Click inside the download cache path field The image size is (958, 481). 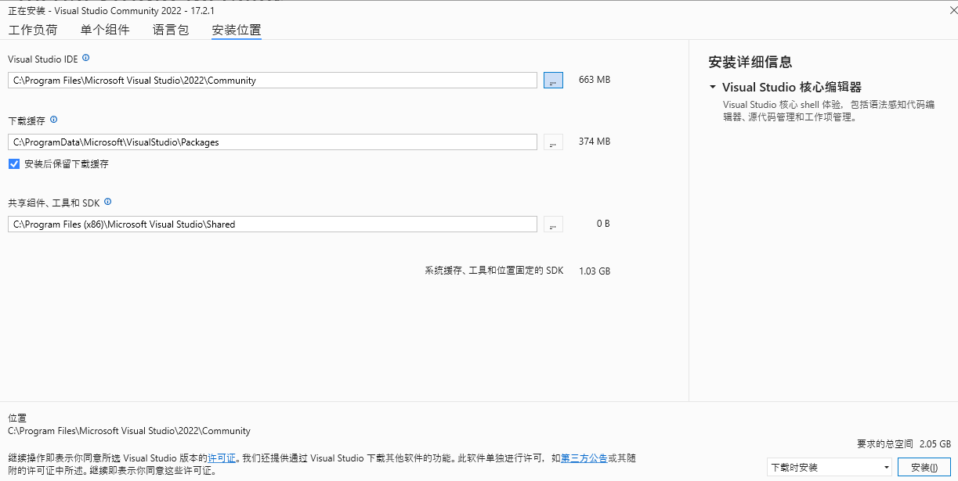click(x=271, y=142)
